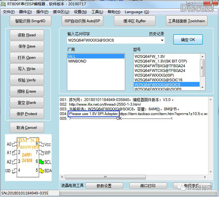This screenshot has width=219, height=197.
Task: Click model list scroll down arrow
Action: pos(202,88)
